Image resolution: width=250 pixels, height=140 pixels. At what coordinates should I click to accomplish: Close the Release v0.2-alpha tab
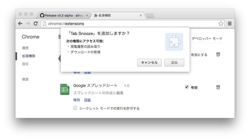pyautogui.click(x=87, y=15)
